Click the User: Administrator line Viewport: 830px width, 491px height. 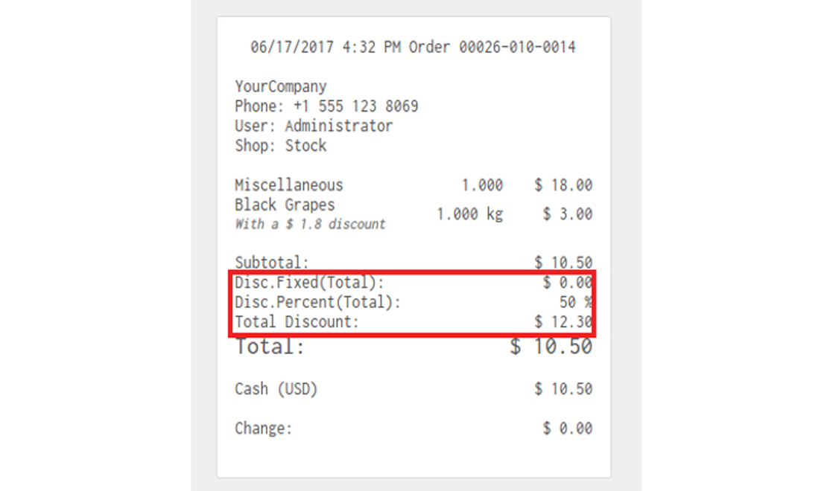tap(314, 126)
